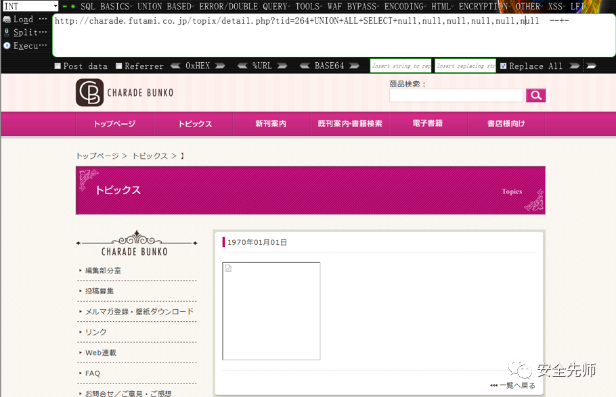Click the Load URL icon

tap(7, 20)
